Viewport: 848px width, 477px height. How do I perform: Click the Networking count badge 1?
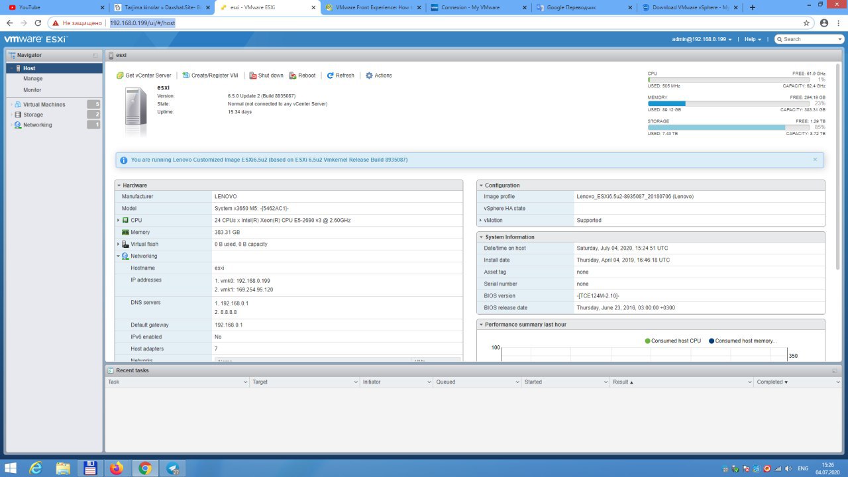point(93,125)
